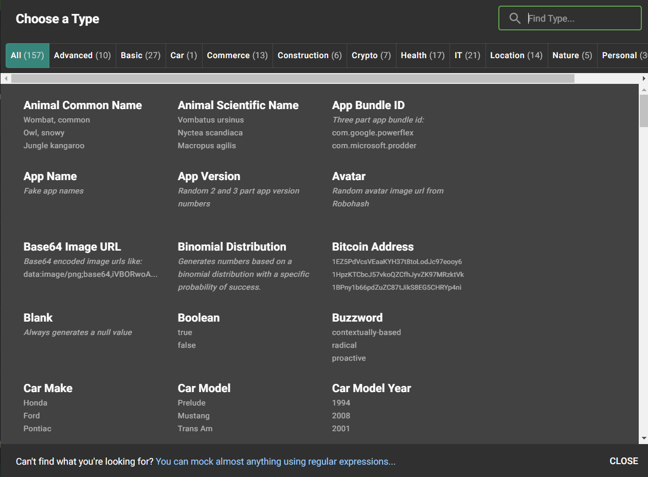
Task: Open the Basic (27) tab
Action: pos(140,56)
